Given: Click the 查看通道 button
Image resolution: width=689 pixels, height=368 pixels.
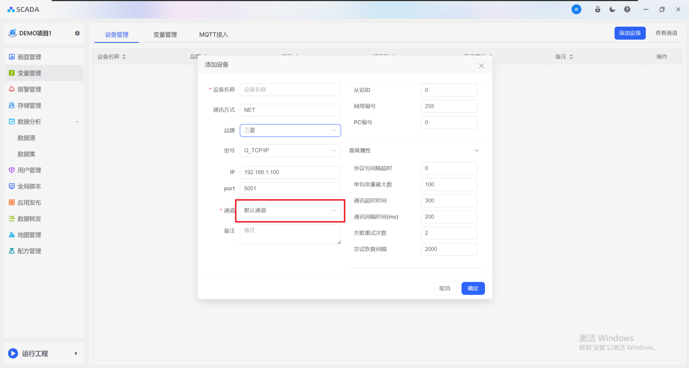Looking at the screenshot, I should pos(666,33).
